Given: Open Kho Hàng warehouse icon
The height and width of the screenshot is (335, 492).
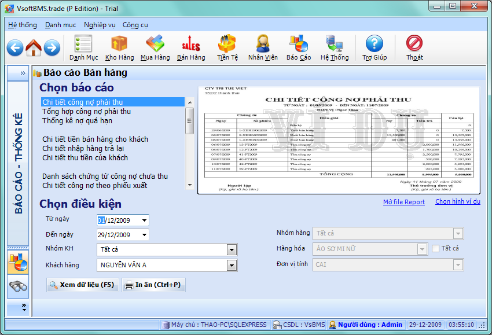Looking at the screenshot, I should tap(120, 47).
